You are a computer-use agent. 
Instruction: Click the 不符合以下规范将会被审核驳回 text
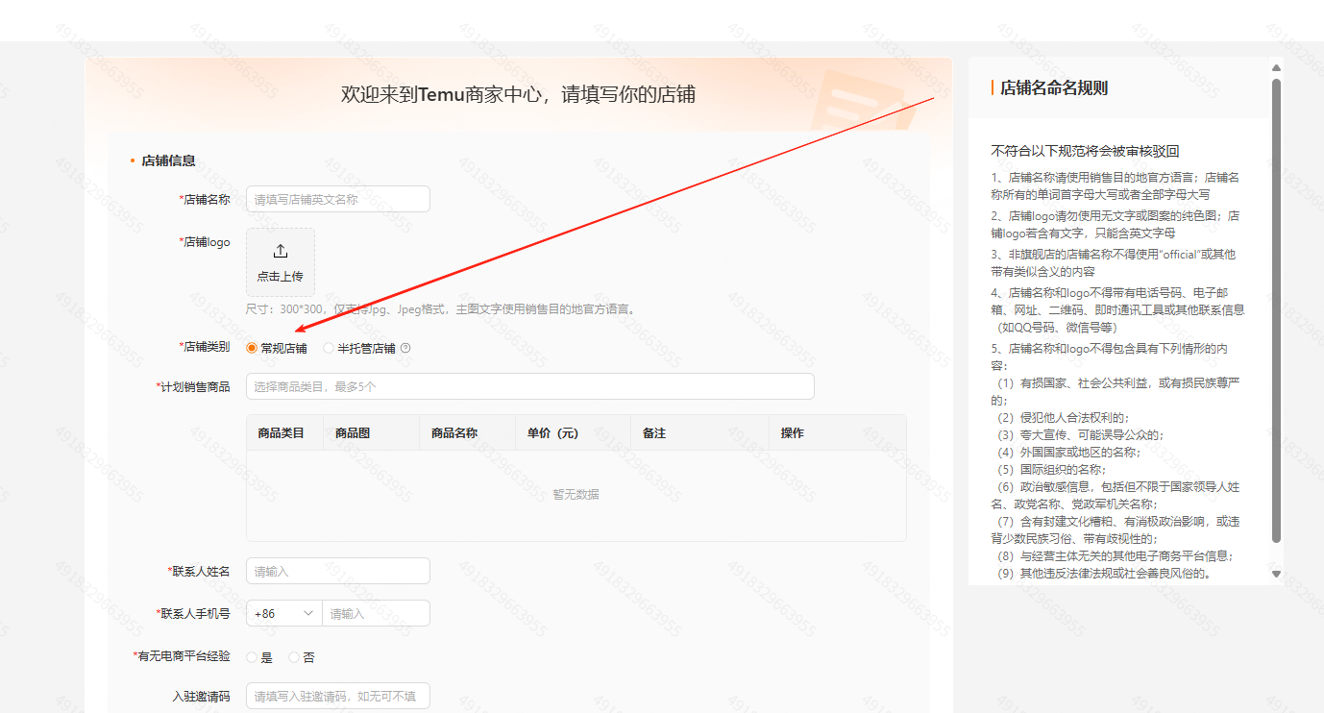1085,151
